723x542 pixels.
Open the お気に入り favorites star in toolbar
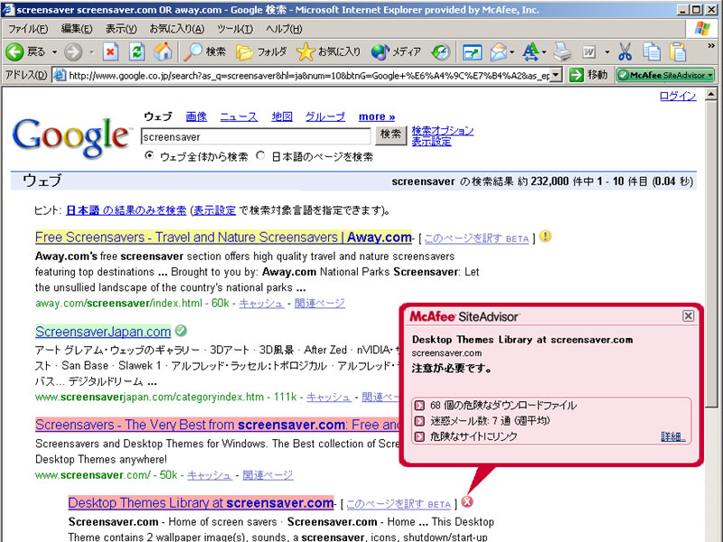(328, 51)
